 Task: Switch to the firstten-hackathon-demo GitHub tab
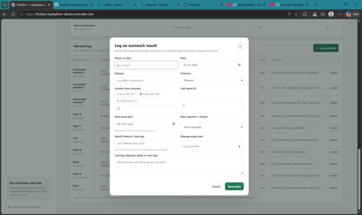click(74, 4)
